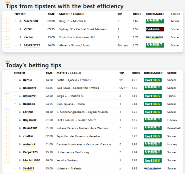
Task: Click the Unibet logo in Baloniarz's row
Action: [153, 88]
